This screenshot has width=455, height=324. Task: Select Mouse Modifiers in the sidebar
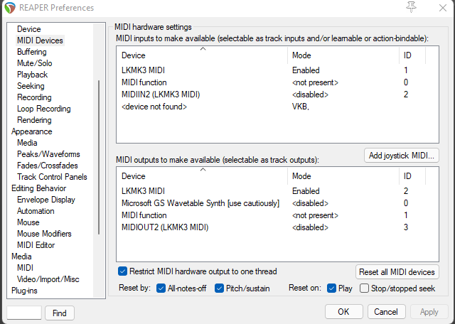click(44, 234)
